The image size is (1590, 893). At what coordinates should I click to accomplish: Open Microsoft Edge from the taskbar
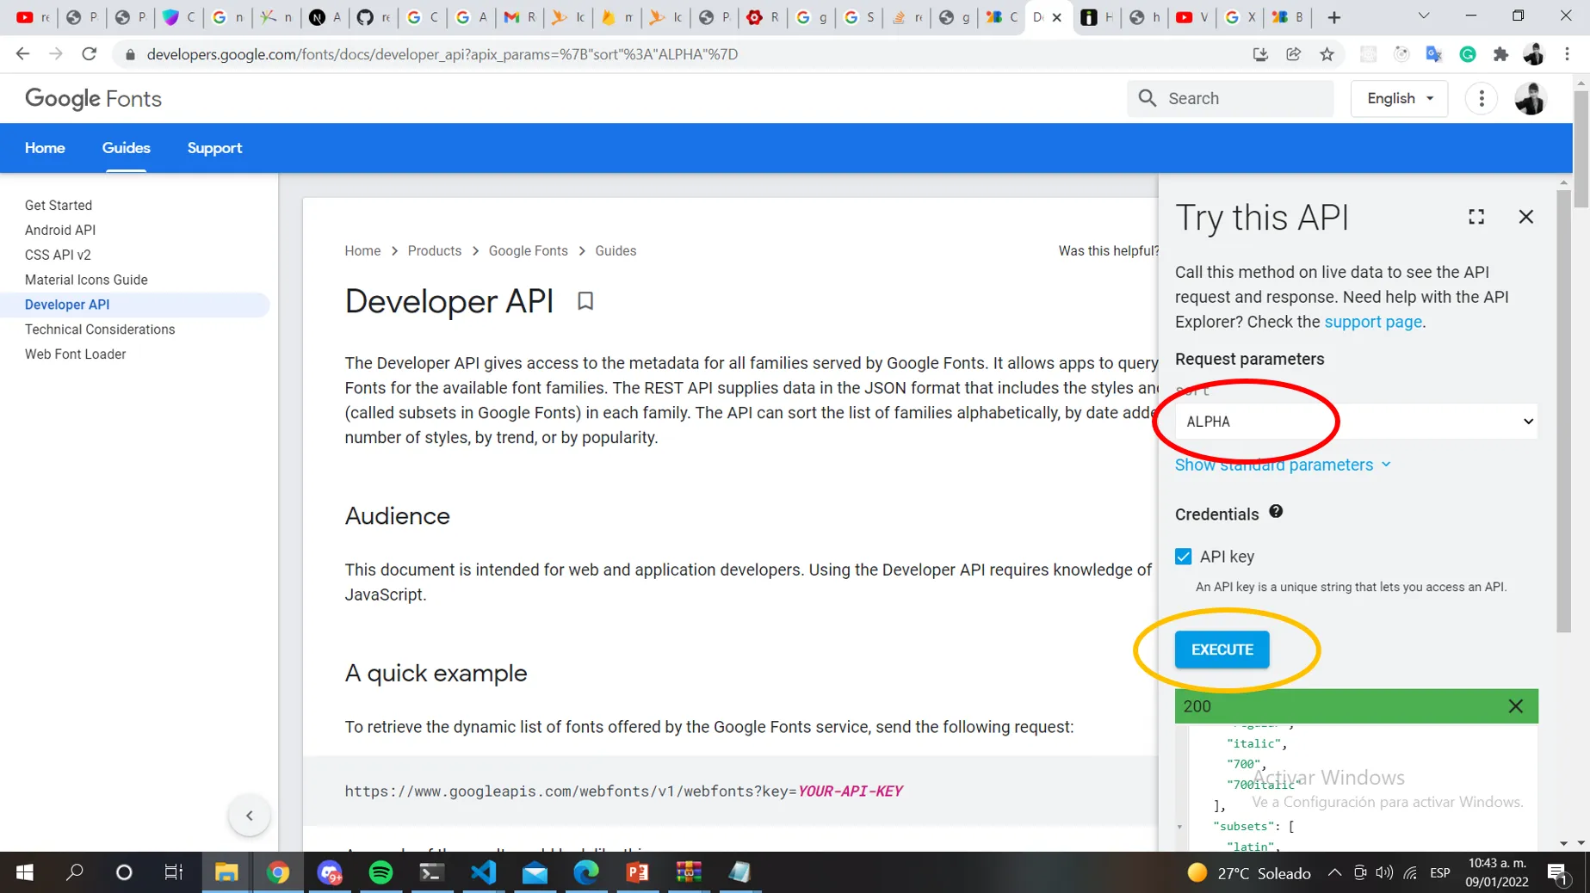pos(586,872)
